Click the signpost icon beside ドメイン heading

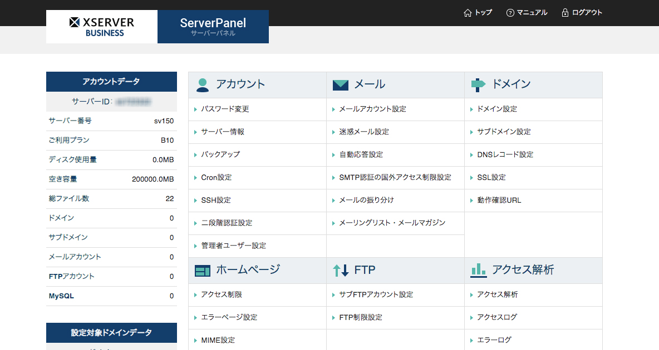pyautogui.click(x=478, y=84)
